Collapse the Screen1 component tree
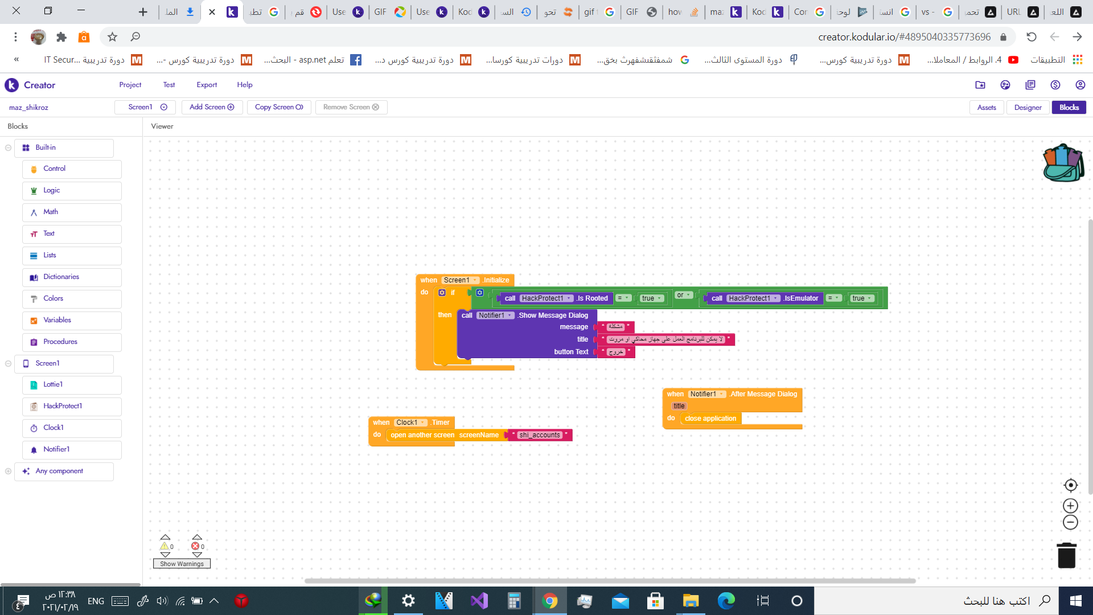 click(8, 363)
